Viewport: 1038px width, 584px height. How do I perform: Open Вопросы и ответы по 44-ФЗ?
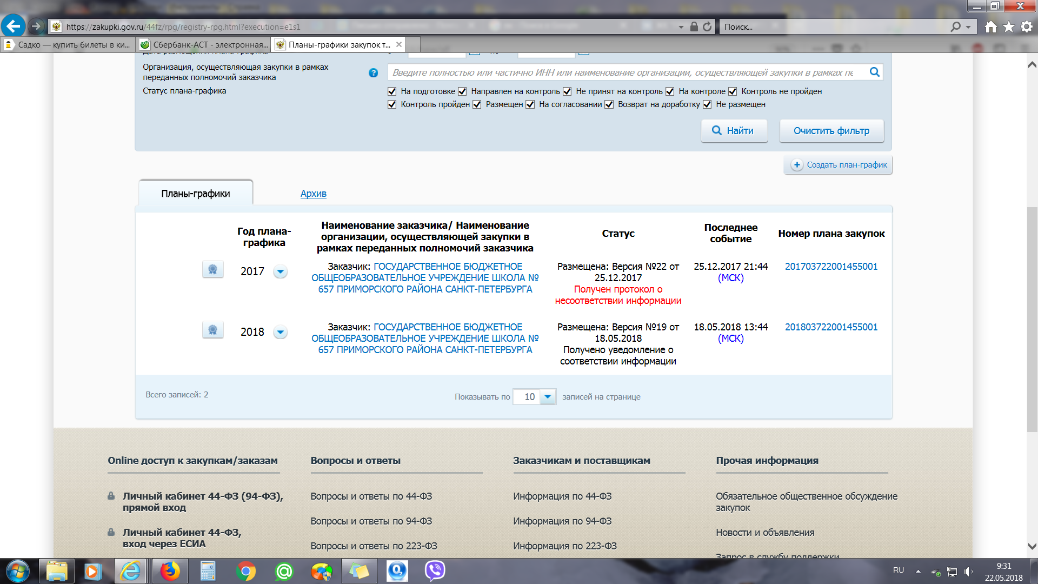coord(371,496)
